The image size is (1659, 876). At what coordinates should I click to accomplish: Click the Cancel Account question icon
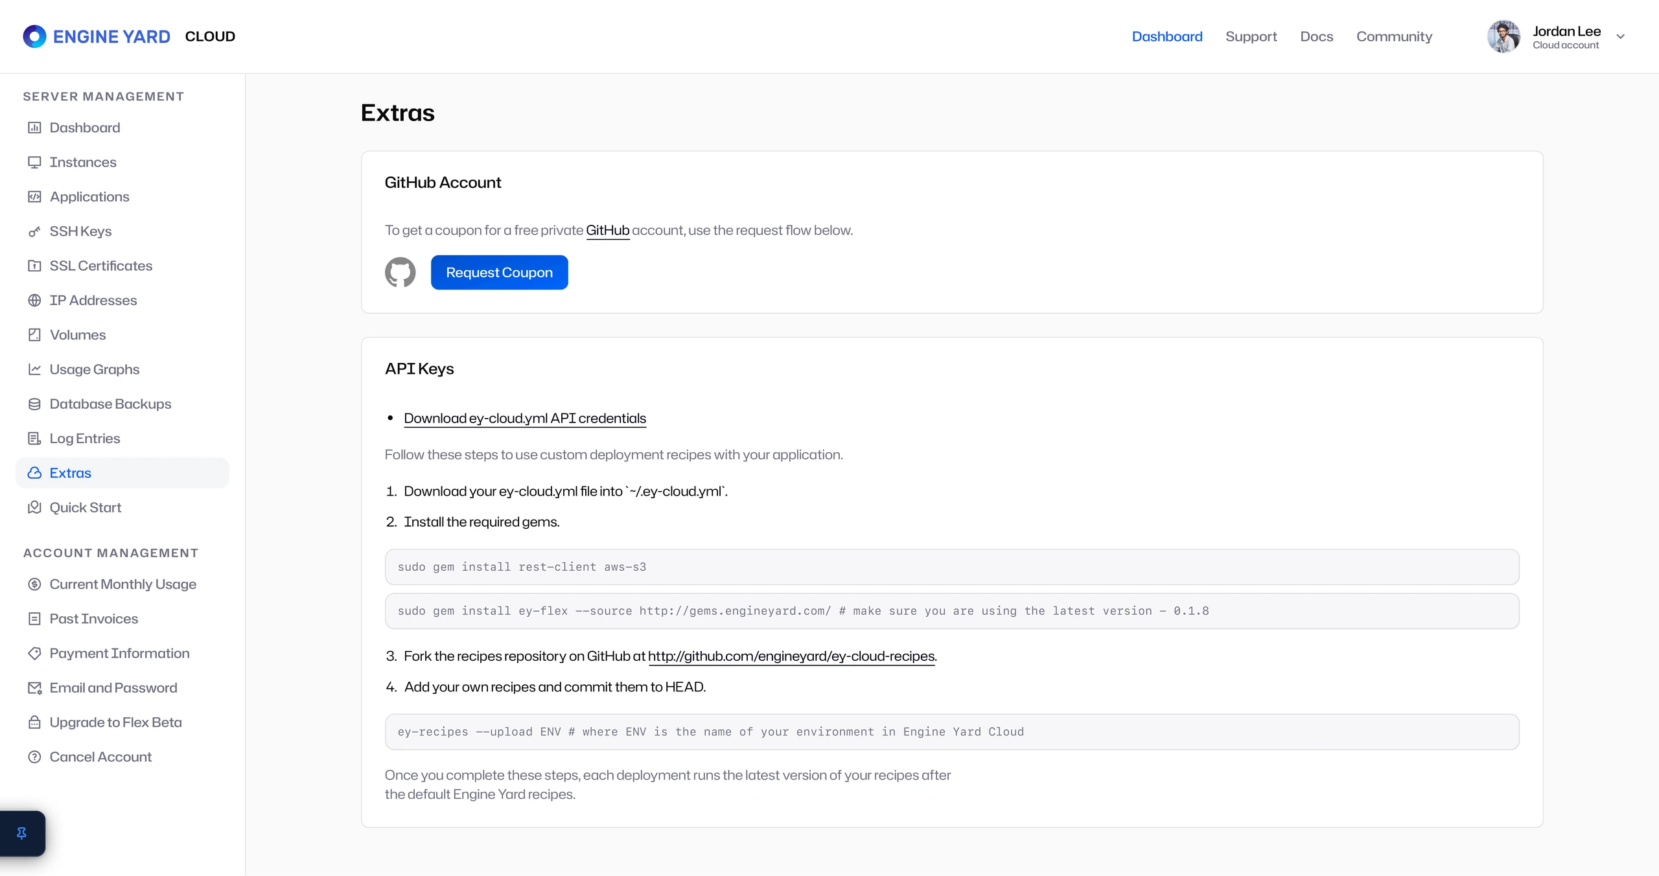click(x=34, y=757)
